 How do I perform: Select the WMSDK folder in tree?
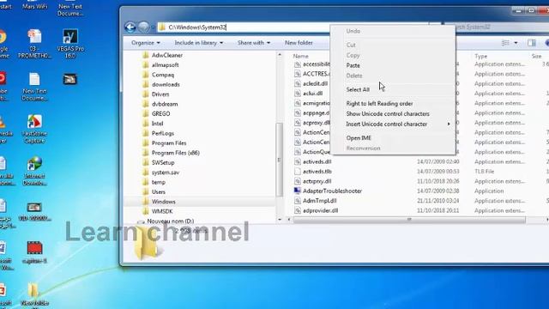[x=162, y=212]
